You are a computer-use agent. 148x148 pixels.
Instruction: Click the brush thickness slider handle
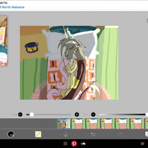[32, 115]
